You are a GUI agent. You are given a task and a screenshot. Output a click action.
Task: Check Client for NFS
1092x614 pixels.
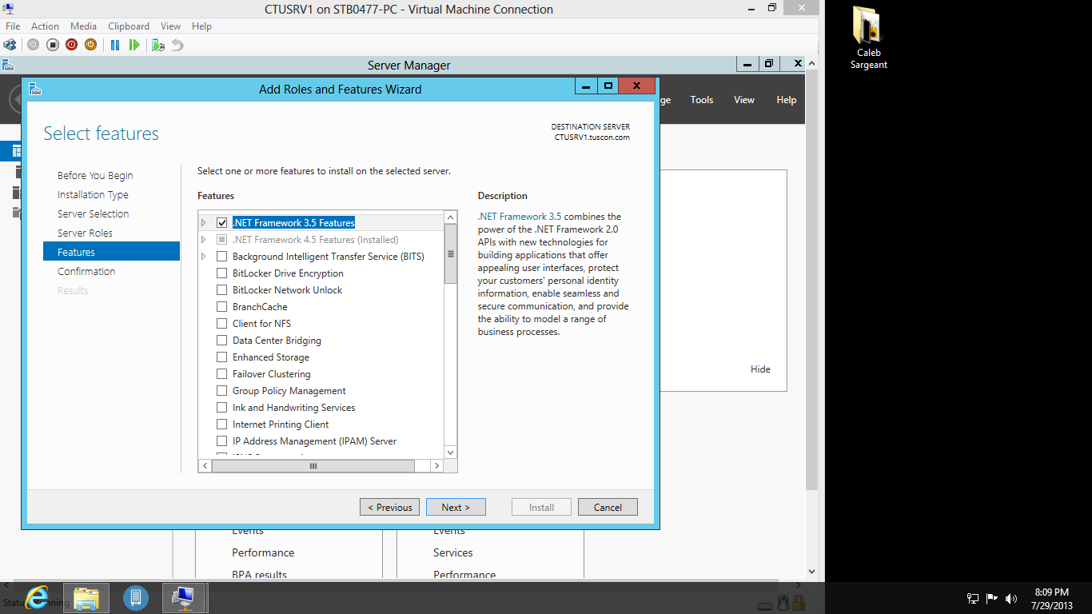pos(222,324)
